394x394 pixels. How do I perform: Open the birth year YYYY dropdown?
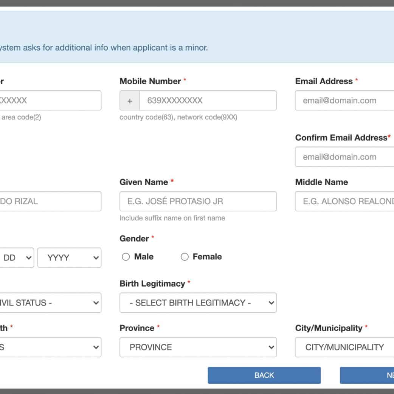[69, 258]
